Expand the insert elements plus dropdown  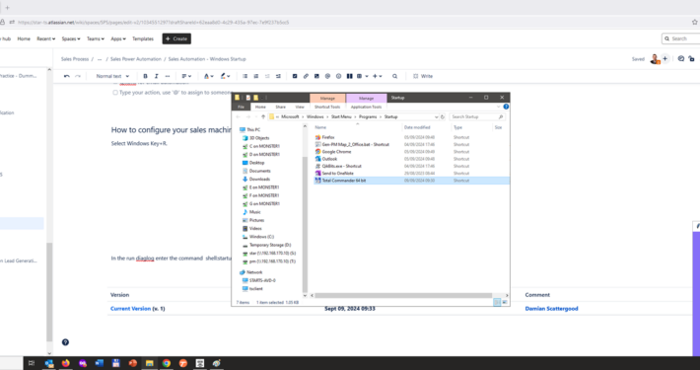pos(378,76)
